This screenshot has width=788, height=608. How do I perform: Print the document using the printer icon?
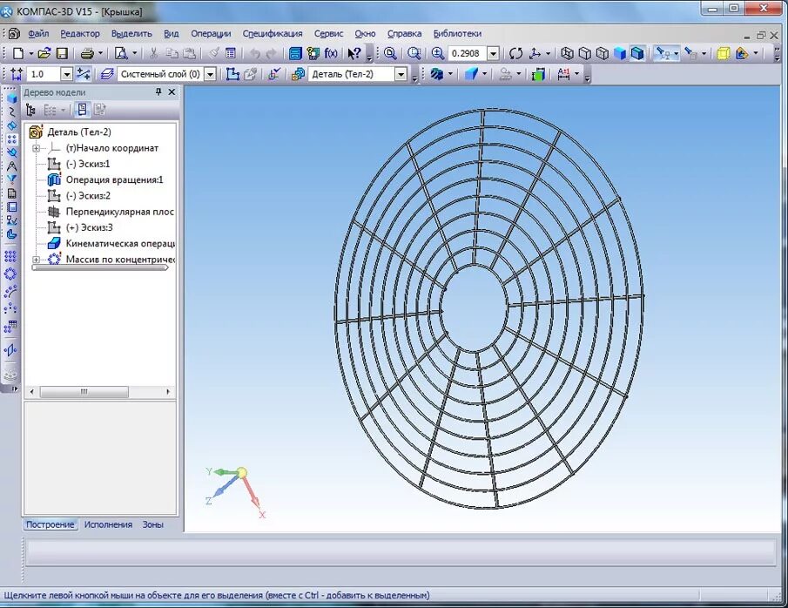coord(87,53)
